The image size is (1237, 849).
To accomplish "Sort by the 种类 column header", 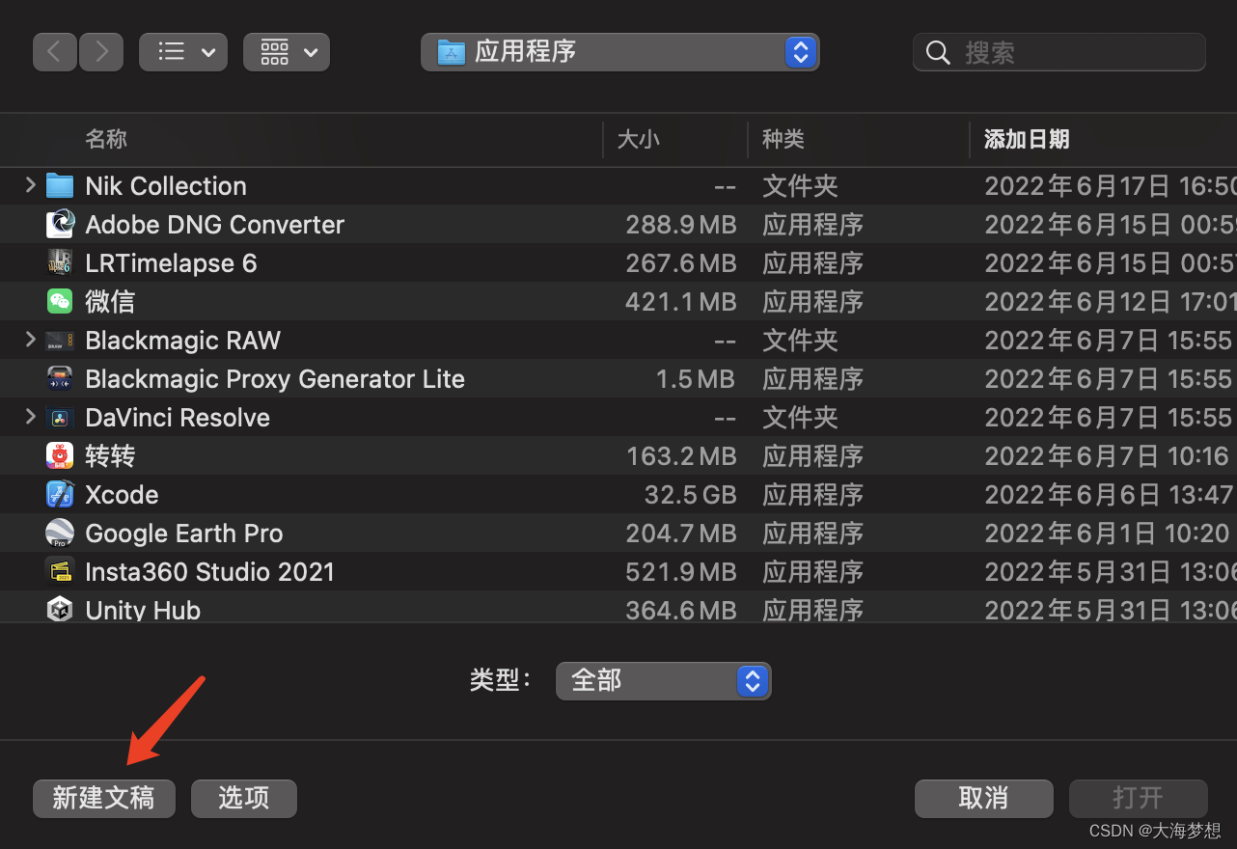I will point(783,139).
